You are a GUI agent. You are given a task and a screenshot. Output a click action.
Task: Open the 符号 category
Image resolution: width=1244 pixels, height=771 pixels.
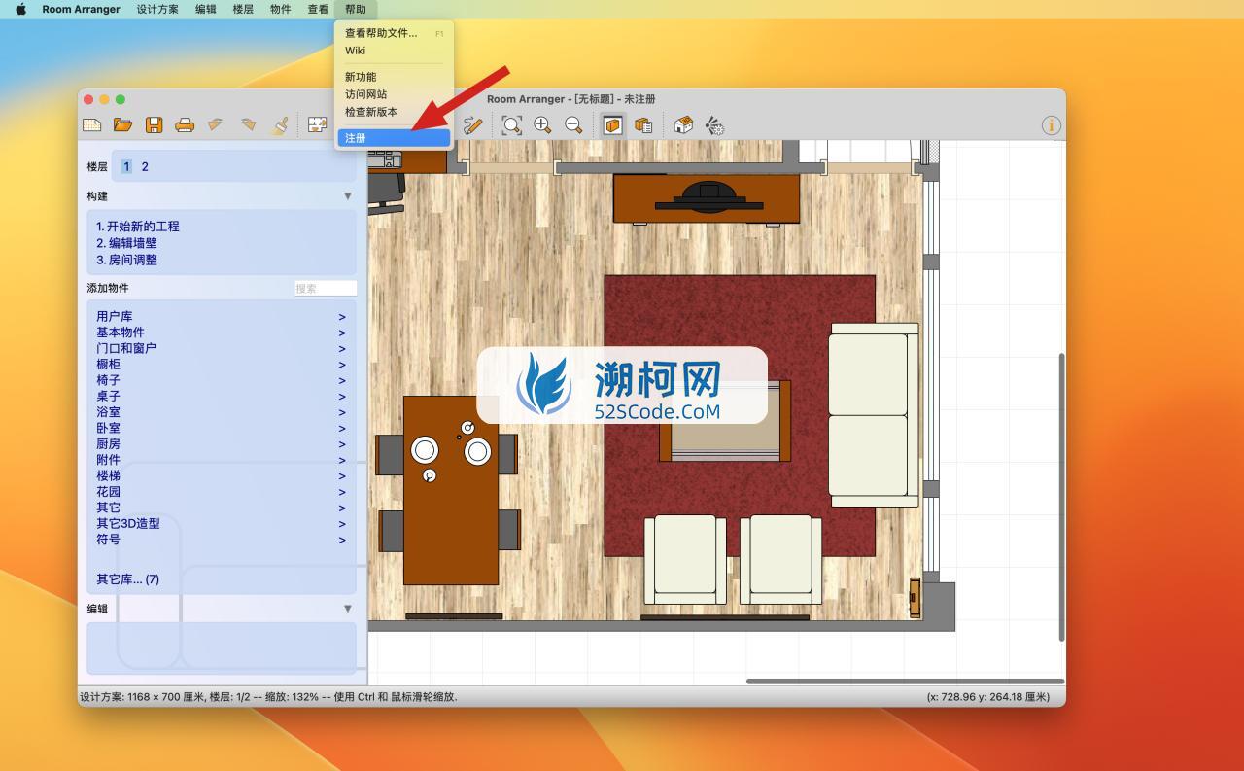220,540
